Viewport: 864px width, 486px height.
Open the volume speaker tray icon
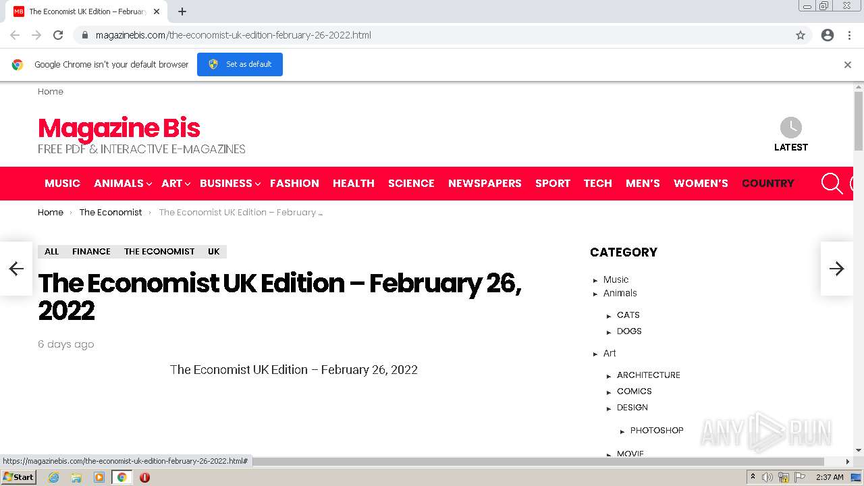click(x=767, y=477)
